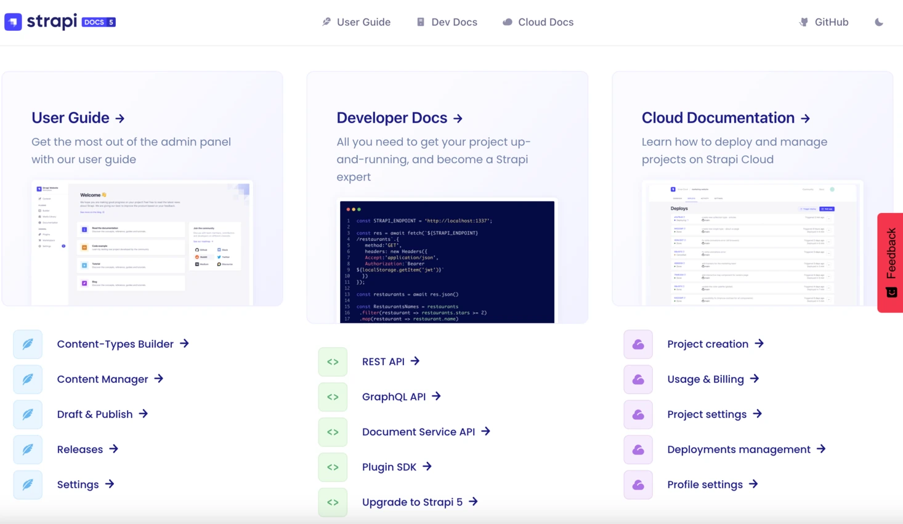Click cloud icon next to Profile settings
The width and height of the screenshot is (903, 524).
point(638,485)
